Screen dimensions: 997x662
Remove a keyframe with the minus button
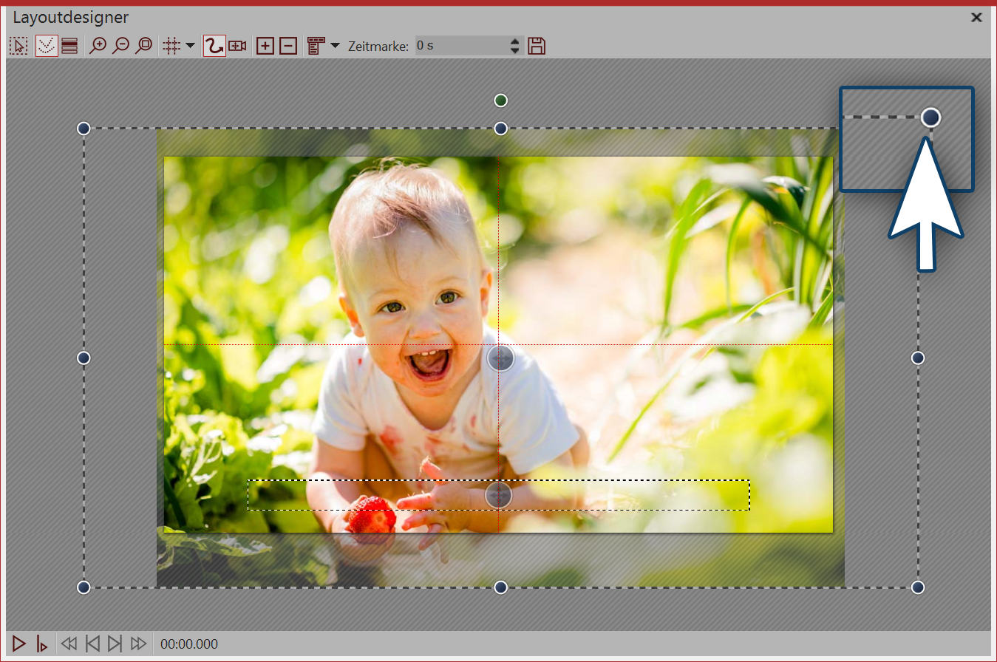coord(288,46)
